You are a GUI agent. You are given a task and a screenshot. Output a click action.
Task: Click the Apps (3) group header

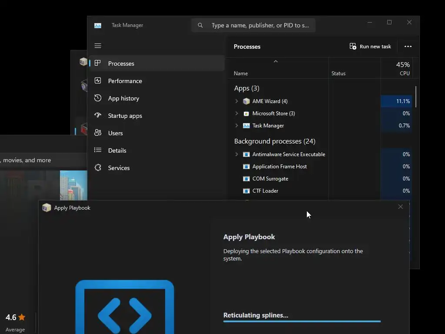coord(247,88)
